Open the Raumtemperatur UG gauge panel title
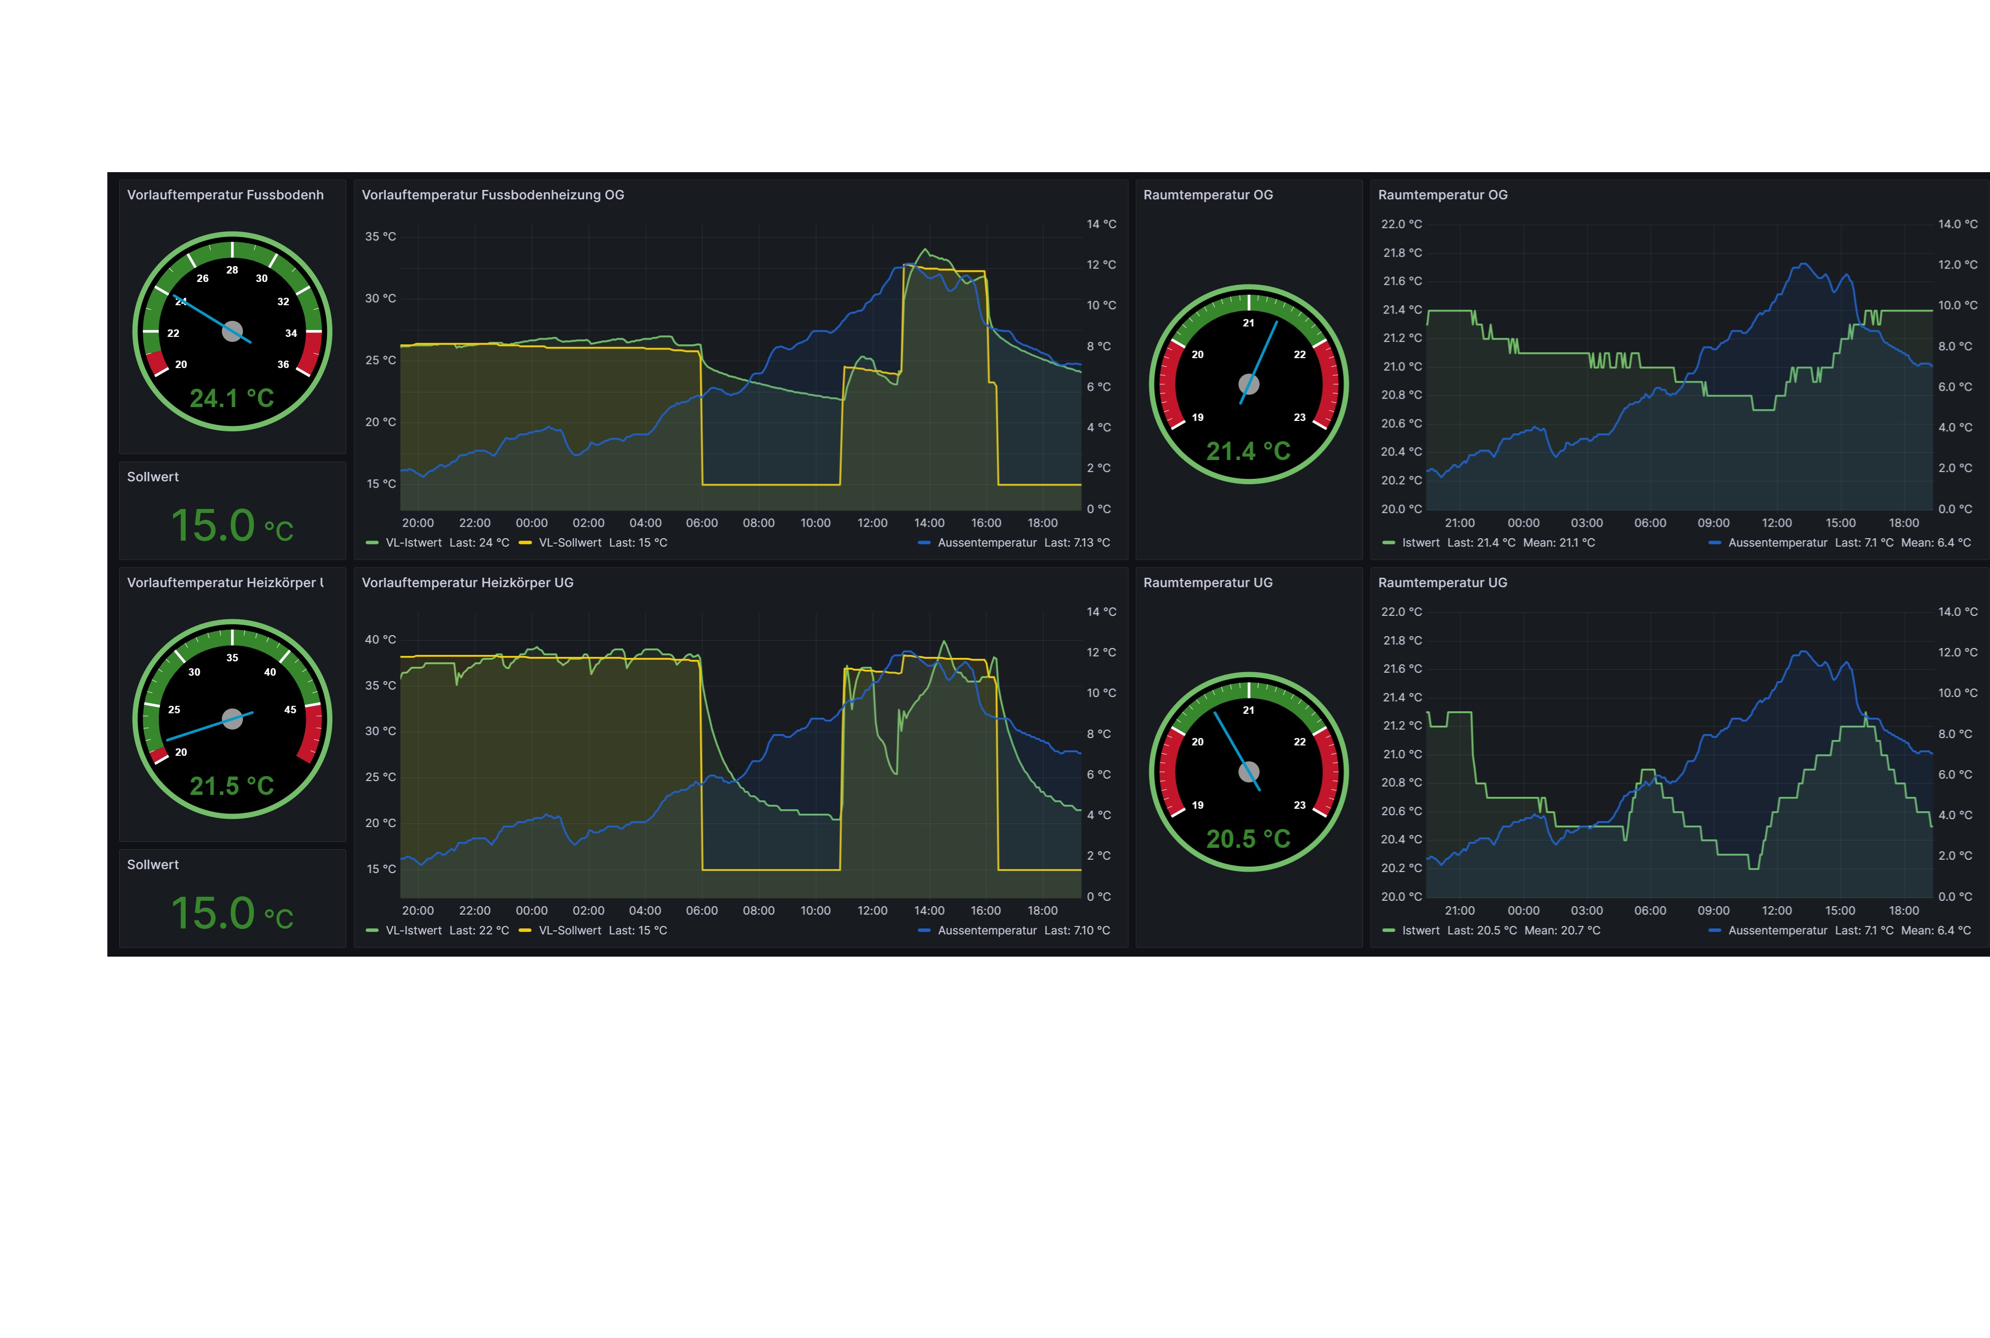The width and height of the screenshot is (1990, 1338). (x=1207, y=582)
